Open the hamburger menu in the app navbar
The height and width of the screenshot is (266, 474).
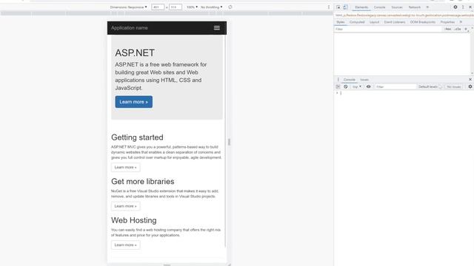click(217, 28)
